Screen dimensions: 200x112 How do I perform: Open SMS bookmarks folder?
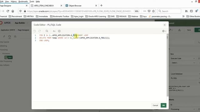[x=111, y=16]
